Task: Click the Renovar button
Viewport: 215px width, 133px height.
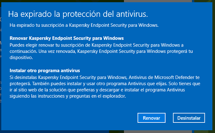Action: [x=152, y=118]
